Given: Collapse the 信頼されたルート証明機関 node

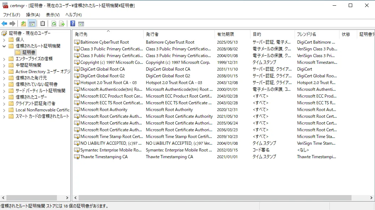Looking at the screenshot, I should (4, 46).
